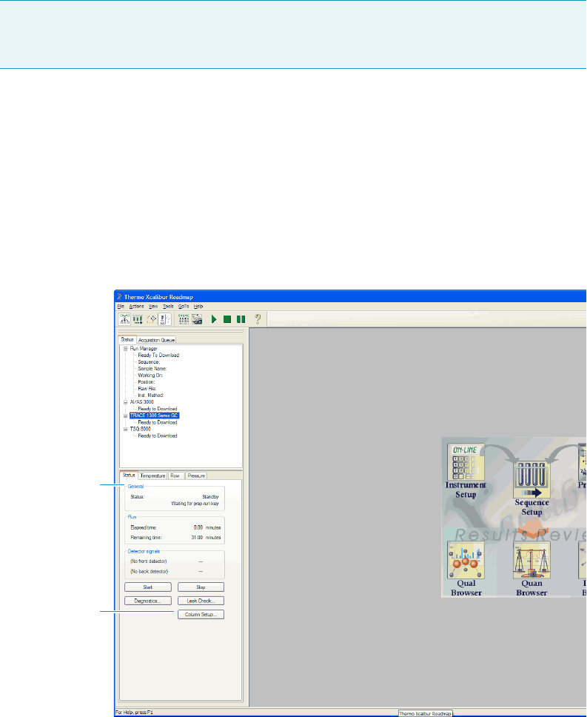Click the Sequence: row in Run Manager
This screenshot has height=717, width=587.
click(x=149, y=361)
